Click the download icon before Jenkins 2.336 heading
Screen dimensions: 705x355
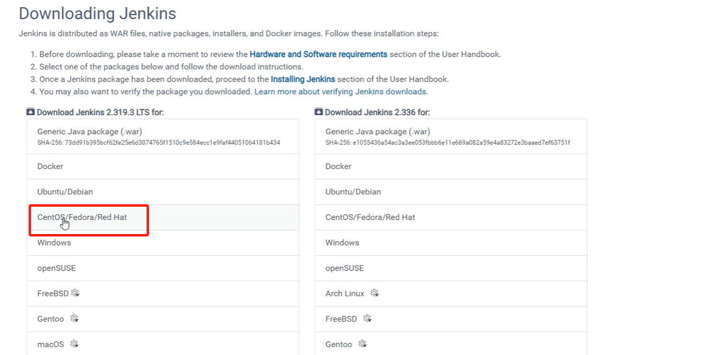coord(319,112)
